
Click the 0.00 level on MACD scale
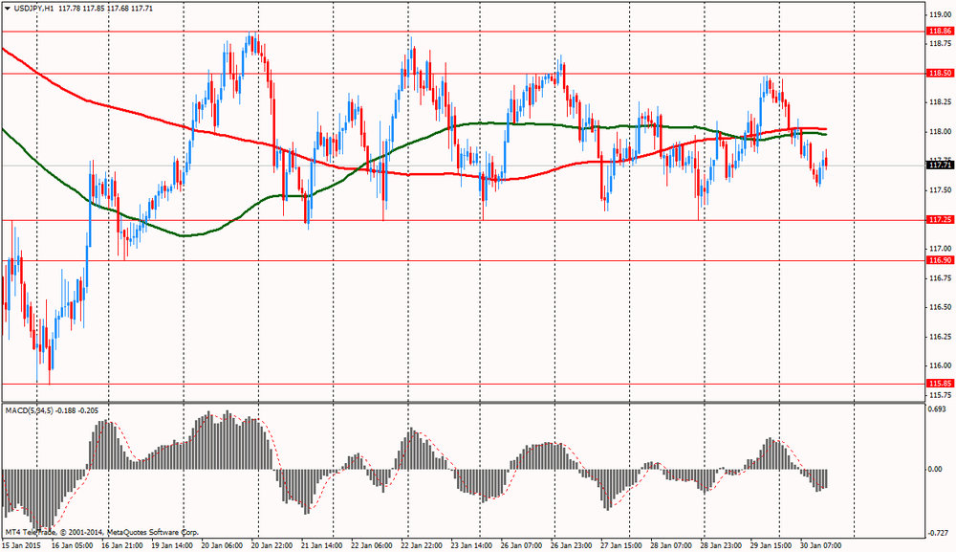point(936,469)
